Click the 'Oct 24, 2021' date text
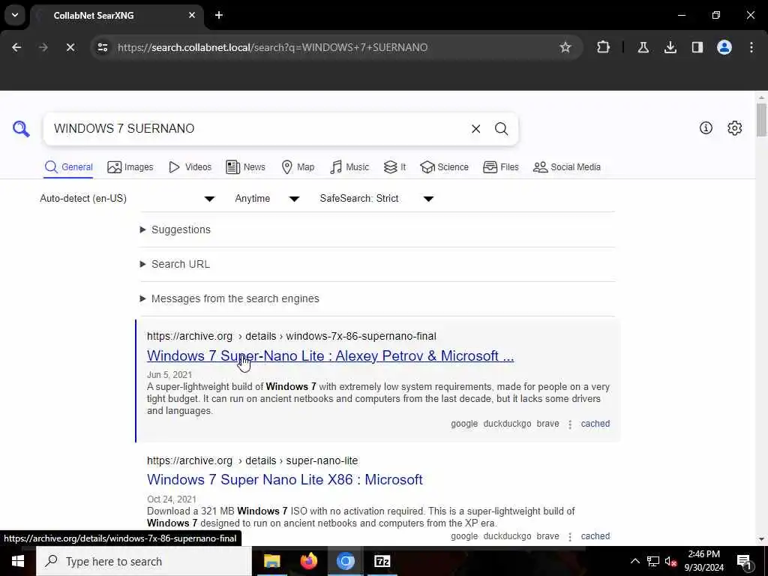 (172, 499)
